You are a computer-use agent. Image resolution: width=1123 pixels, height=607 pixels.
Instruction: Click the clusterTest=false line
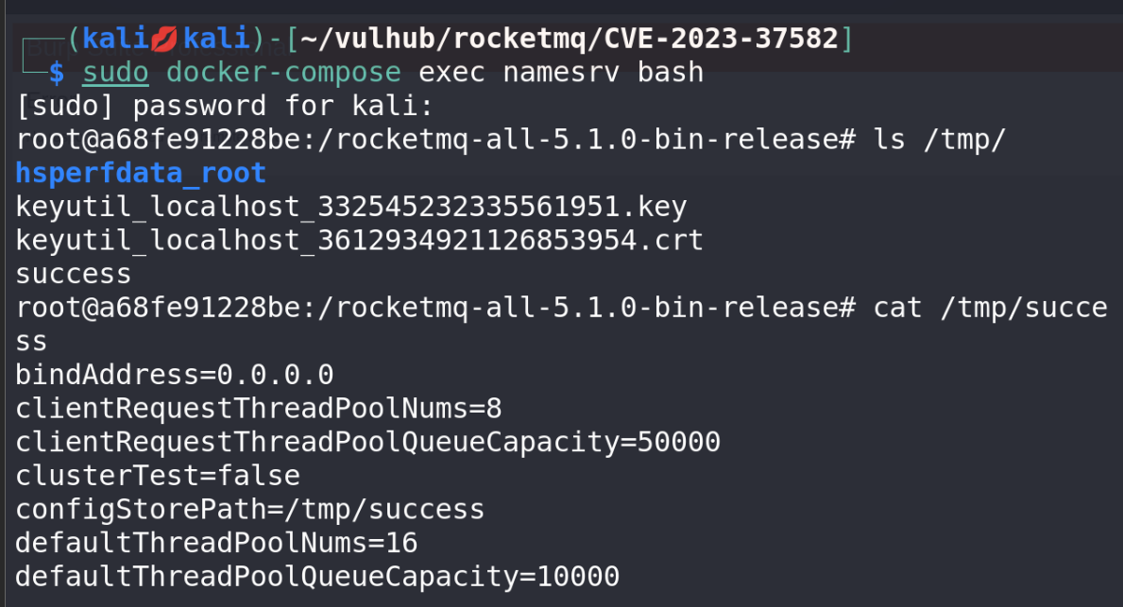[158, 476]
